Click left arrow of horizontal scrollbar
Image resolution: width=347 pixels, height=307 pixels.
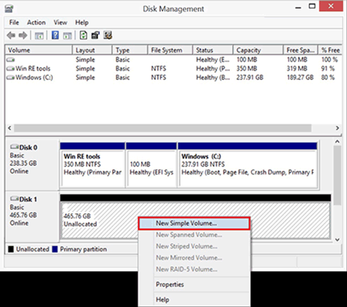pos(9,128)
